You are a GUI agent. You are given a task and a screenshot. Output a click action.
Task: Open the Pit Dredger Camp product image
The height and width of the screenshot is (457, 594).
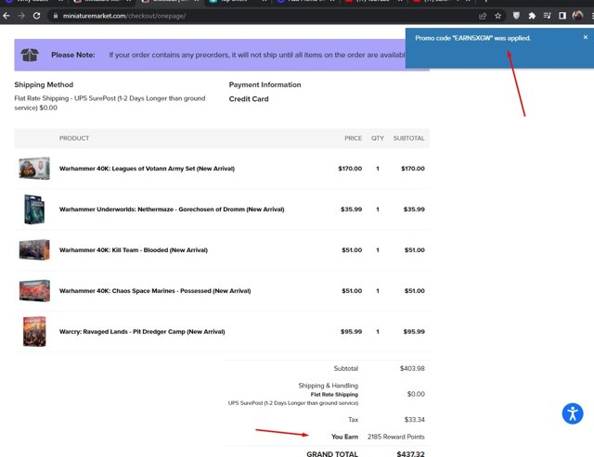pyautogui.click(x=34, y=332)
